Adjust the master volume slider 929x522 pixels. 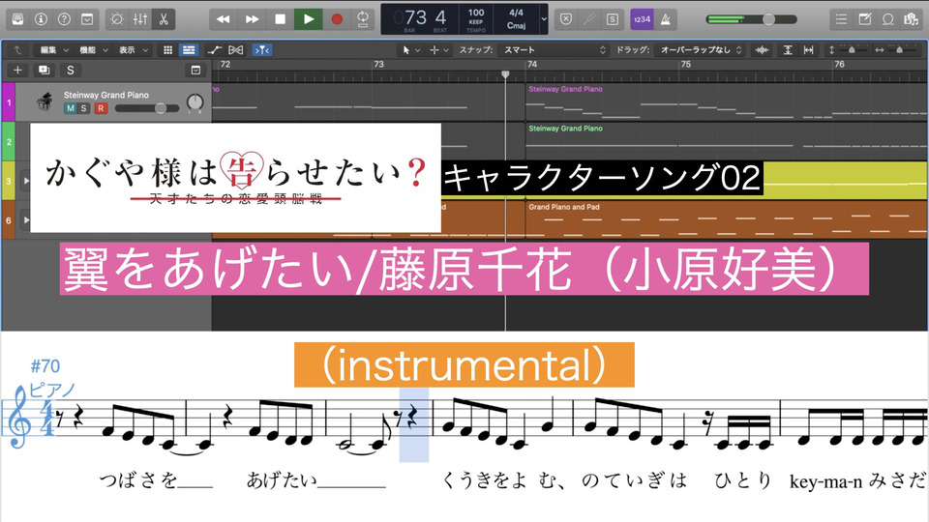(751, 19)
